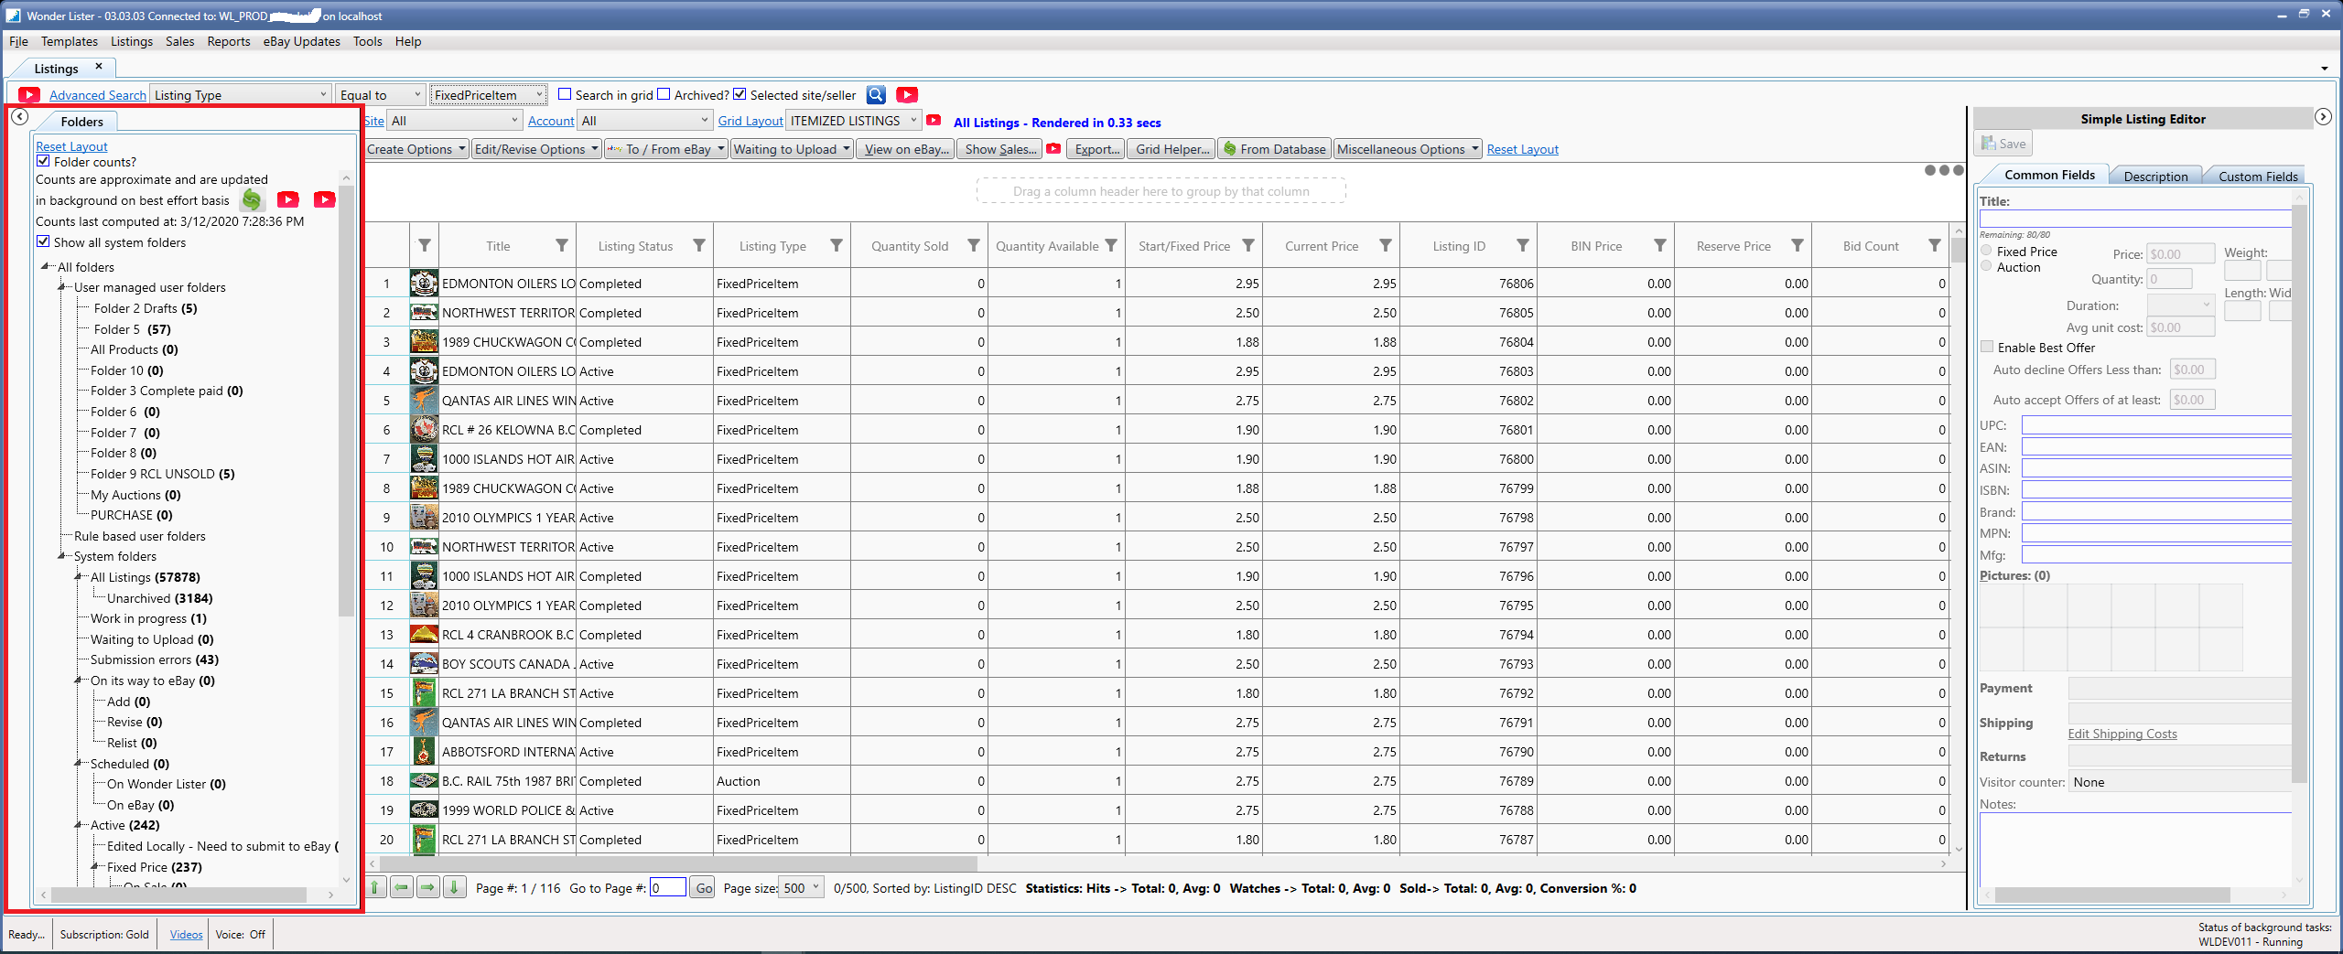Open the FixedPriceItem value dropdown
The width and height of the screenshot is (2343, 954).
pyautogui.click(x=489, y=94)
